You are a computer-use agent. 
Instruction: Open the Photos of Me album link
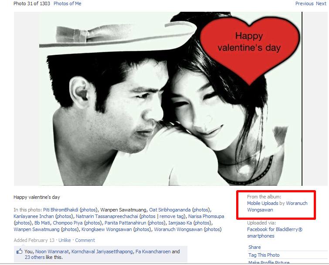tap(68, 3)
